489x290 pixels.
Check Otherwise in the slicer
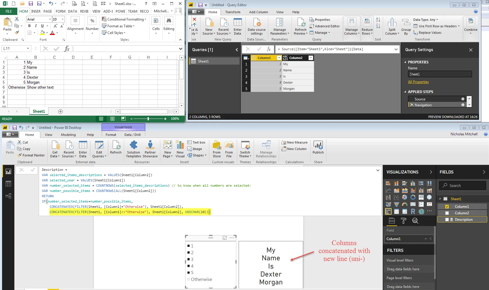click(x=188, y=279)
